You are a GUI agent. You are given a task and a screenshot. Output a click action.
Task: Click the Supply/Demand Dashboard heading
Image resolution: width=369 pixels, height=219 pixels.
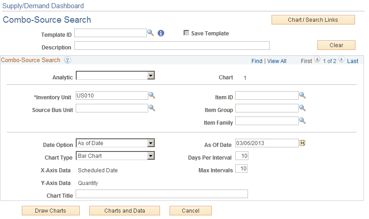pyautogui.click(x=43, y=6)
